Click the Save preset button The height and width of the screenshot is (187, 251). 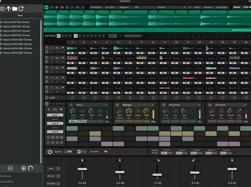point(197,7)
